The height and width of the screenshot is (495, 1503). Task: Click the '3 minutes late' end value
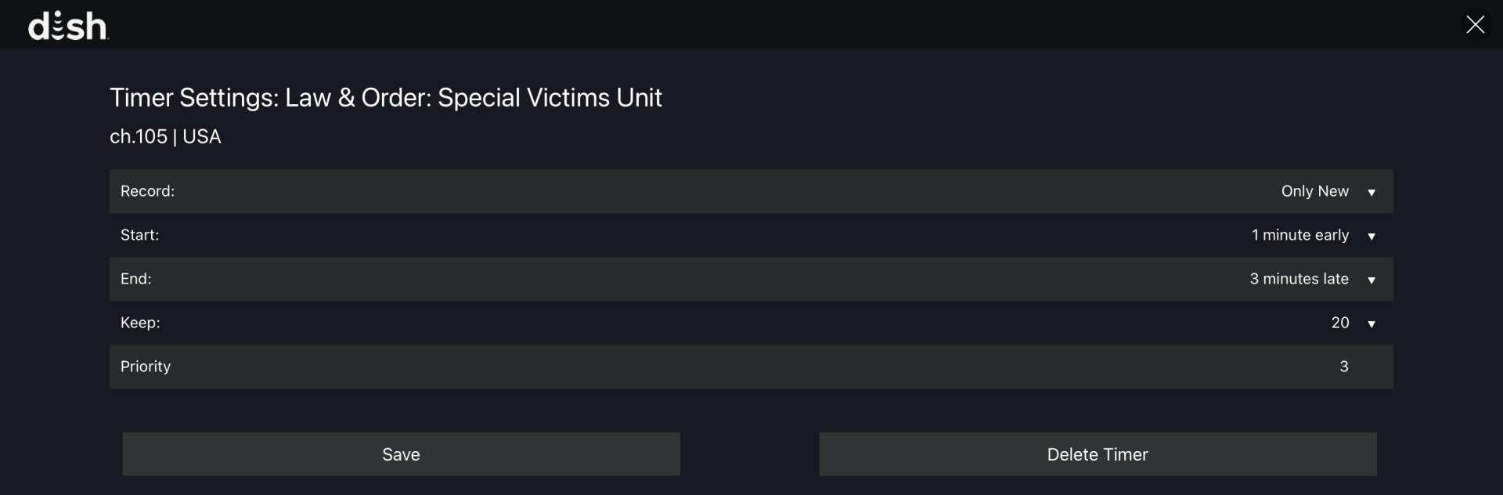click(x=1299, y=279)
